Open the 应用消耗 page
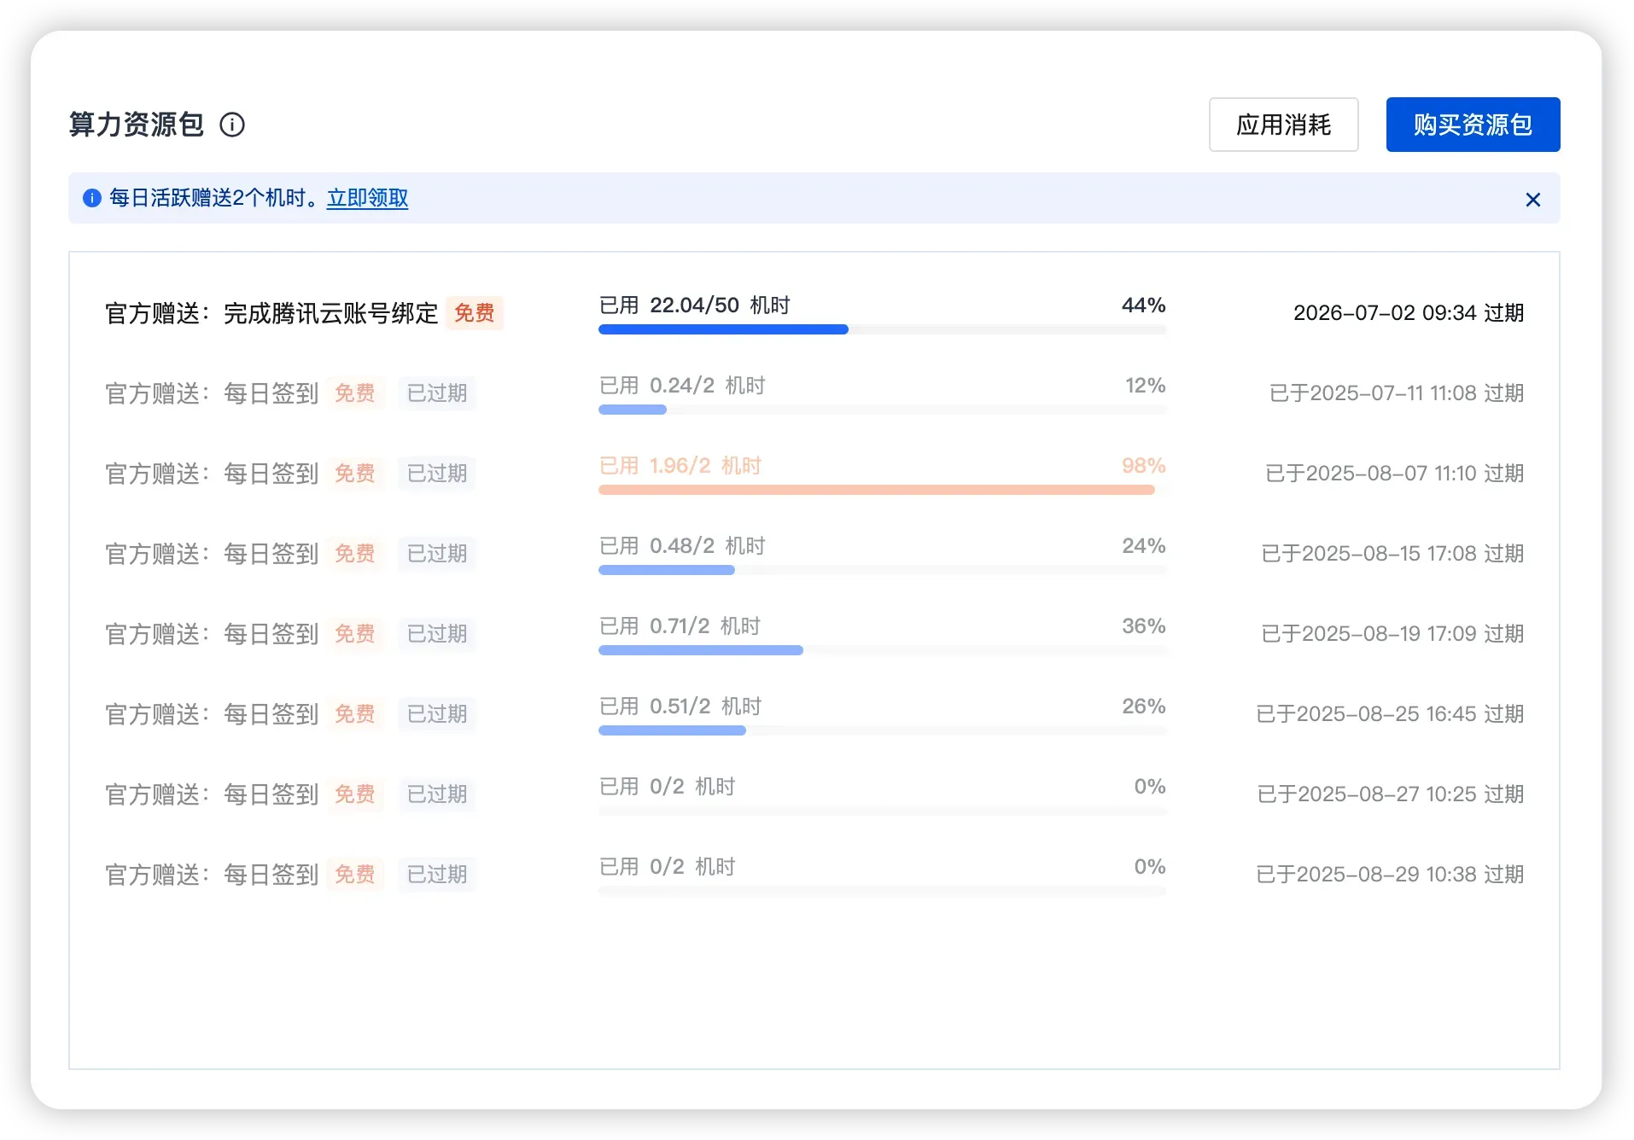 click(x=1283, y=125)
